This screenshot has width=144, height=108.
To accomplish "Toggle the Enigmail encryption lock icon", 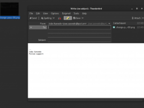I will tap(59, 18).
